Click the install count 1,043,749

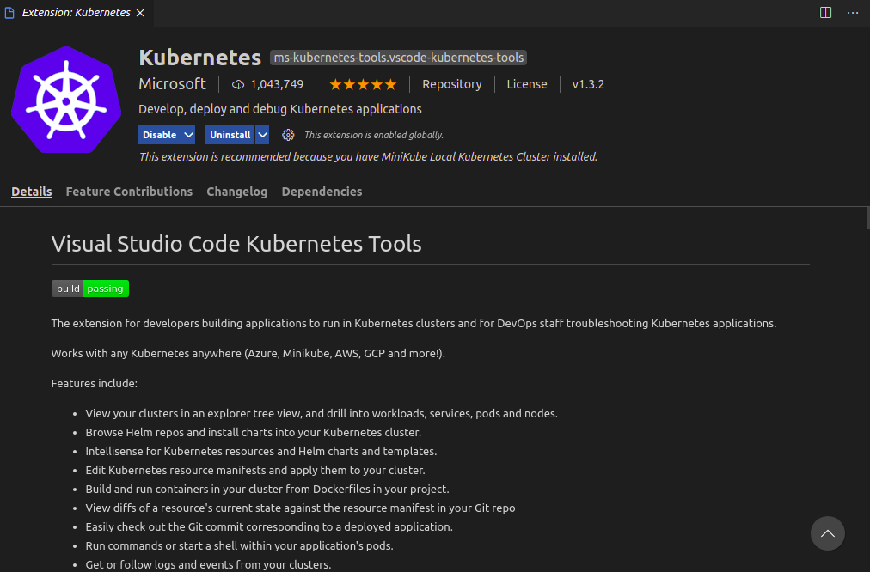click(x=277, y=84)
